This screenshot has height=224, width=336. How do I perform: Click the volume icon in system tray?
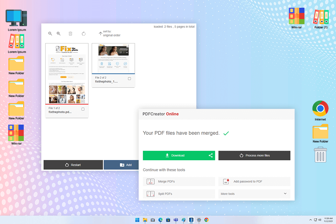(320, 220)
